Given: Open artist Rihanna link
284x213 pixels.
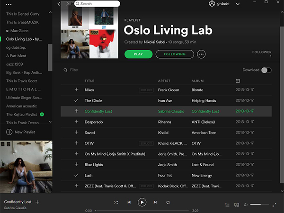Looking at the screenshot, I should 164,122.
